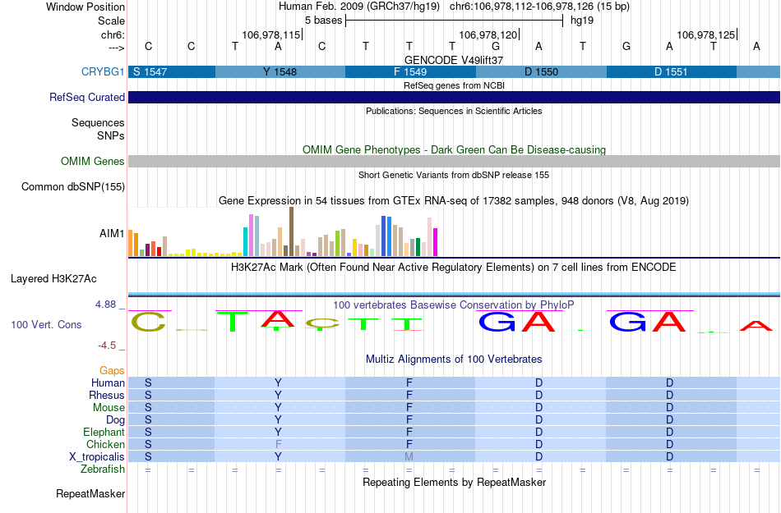Viewport: 781px width, 513px height.
Task: Click the Sequences track label
Action: tap(98, 122)
